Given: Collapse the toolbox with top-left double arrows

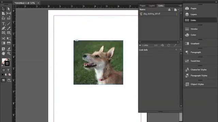Looking at the screenshot, I should tap(2, 2).
